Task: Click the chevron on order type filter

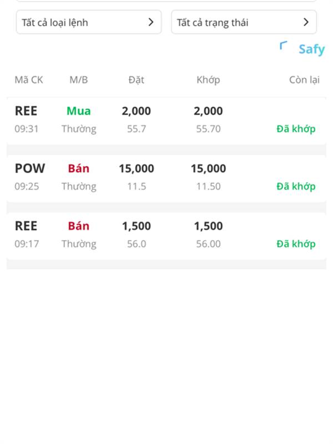Action: (151, 22)
